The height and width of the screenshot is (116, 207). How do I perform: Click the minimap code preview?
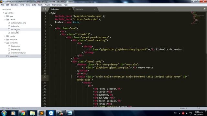[198, 18]
